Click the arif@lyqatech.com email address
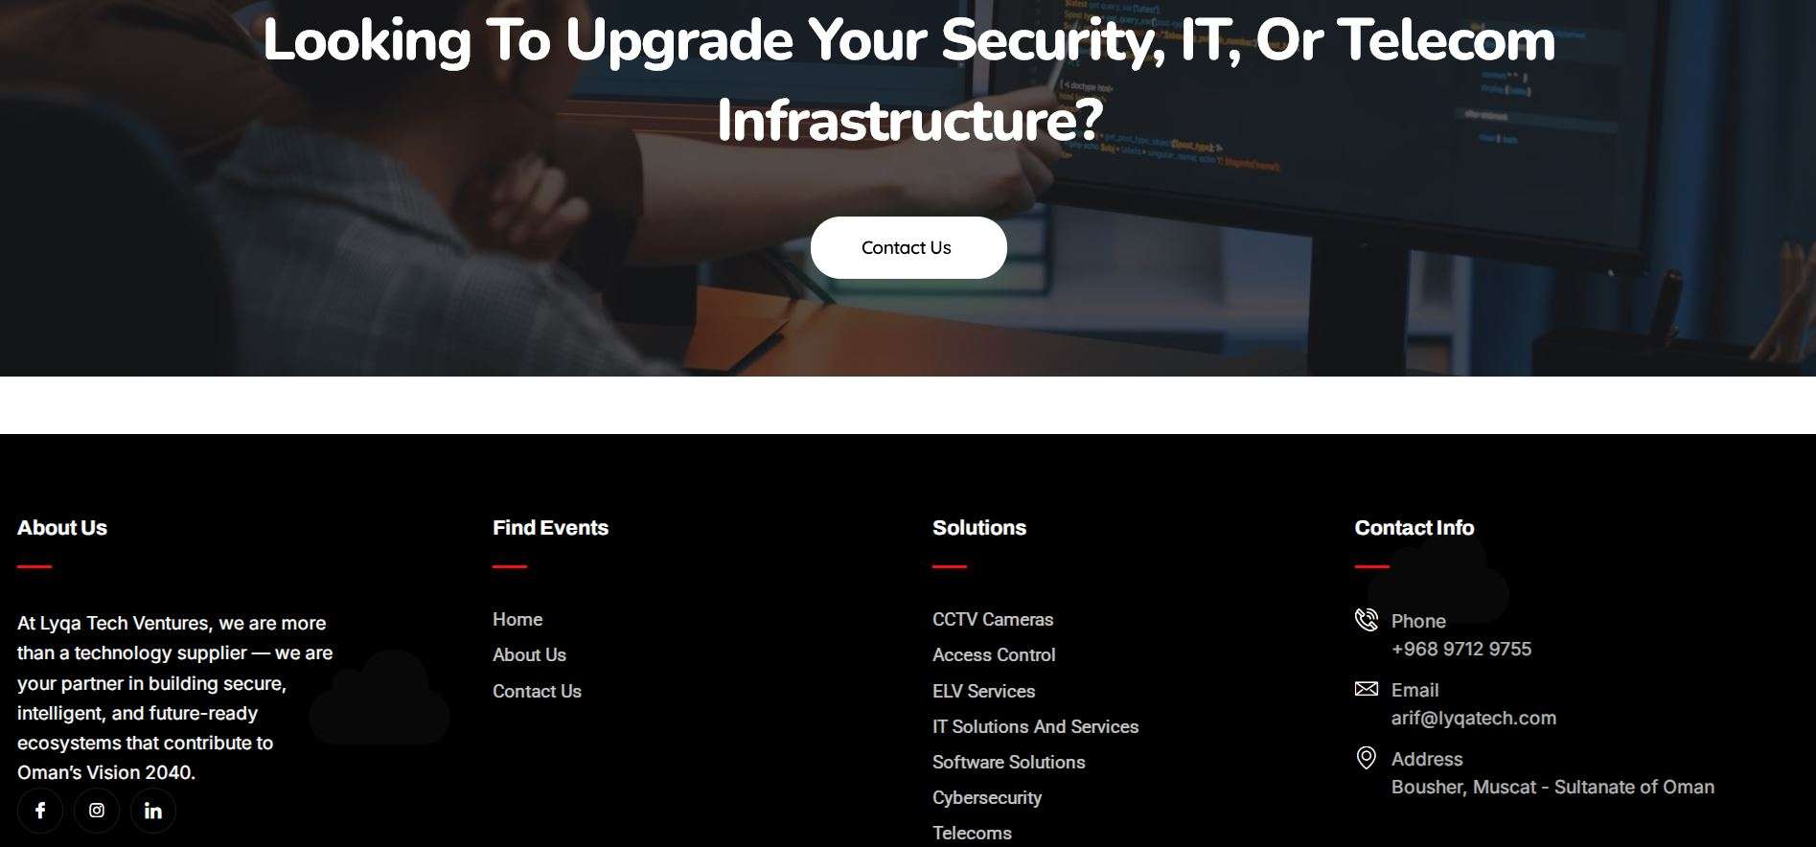Image resolution: width=1816 pixels, height=847 pixels. click(1474, 719)
